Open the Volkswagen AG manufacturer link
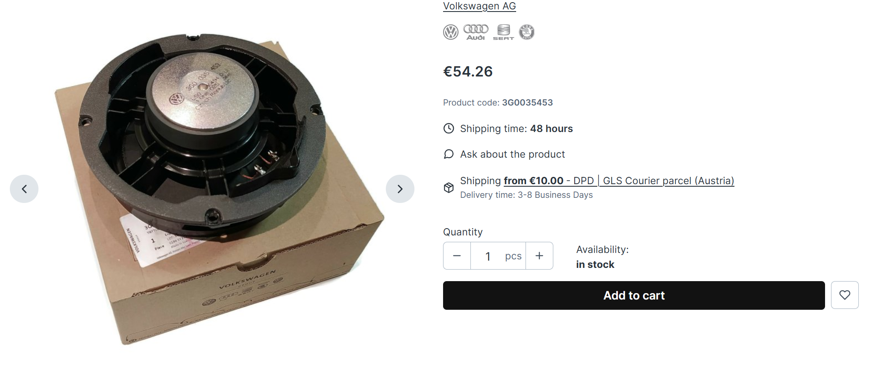Image resolution: width=887 pixels, height=370 pixels. tap(479, 6)
